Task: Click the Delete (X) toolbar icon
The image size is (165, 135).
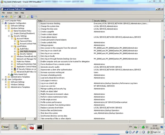Action: [20, 17]
